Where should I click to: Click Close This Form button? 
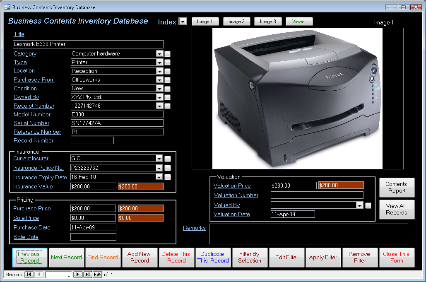pyautogui.click(x=397, y=257)
